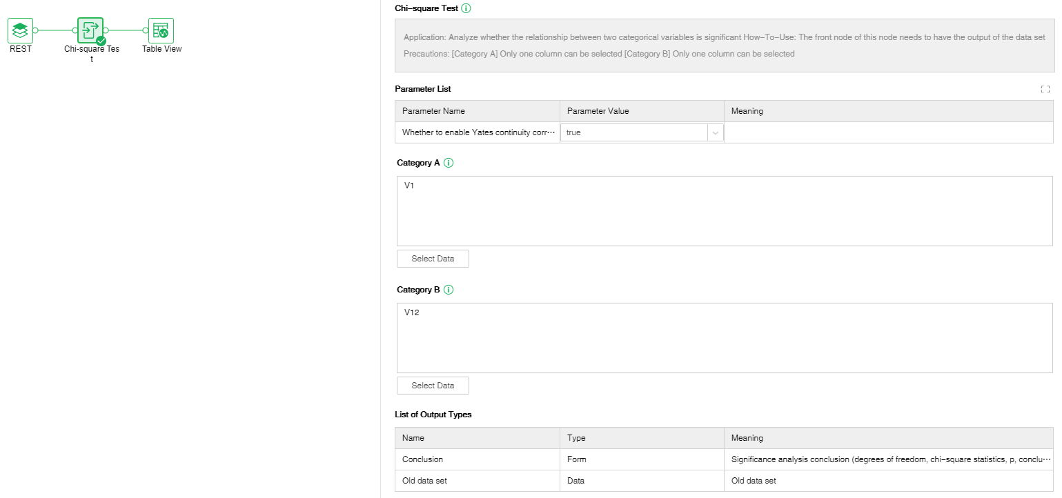This screenshot has height=498, width=1062.
Task: Click the V1 entry in Category A
Action: tap(409, 186)
